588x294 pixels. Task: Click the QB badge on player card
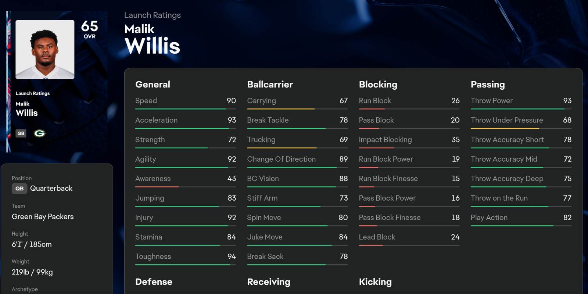(x=21, y=133)
